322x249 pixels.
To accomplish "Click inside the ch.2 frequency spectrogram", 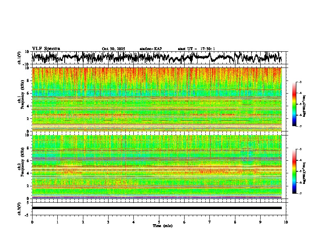I will point(157,167).
